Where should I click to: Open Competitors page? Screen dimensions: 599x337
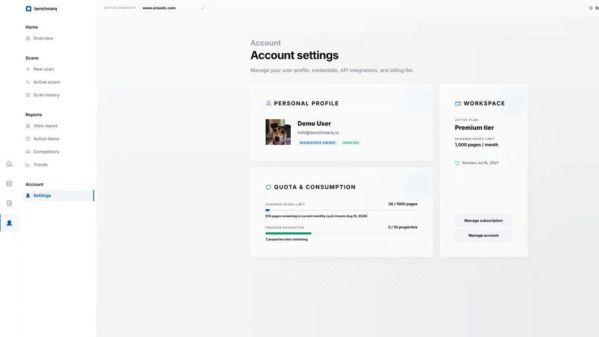46,152
